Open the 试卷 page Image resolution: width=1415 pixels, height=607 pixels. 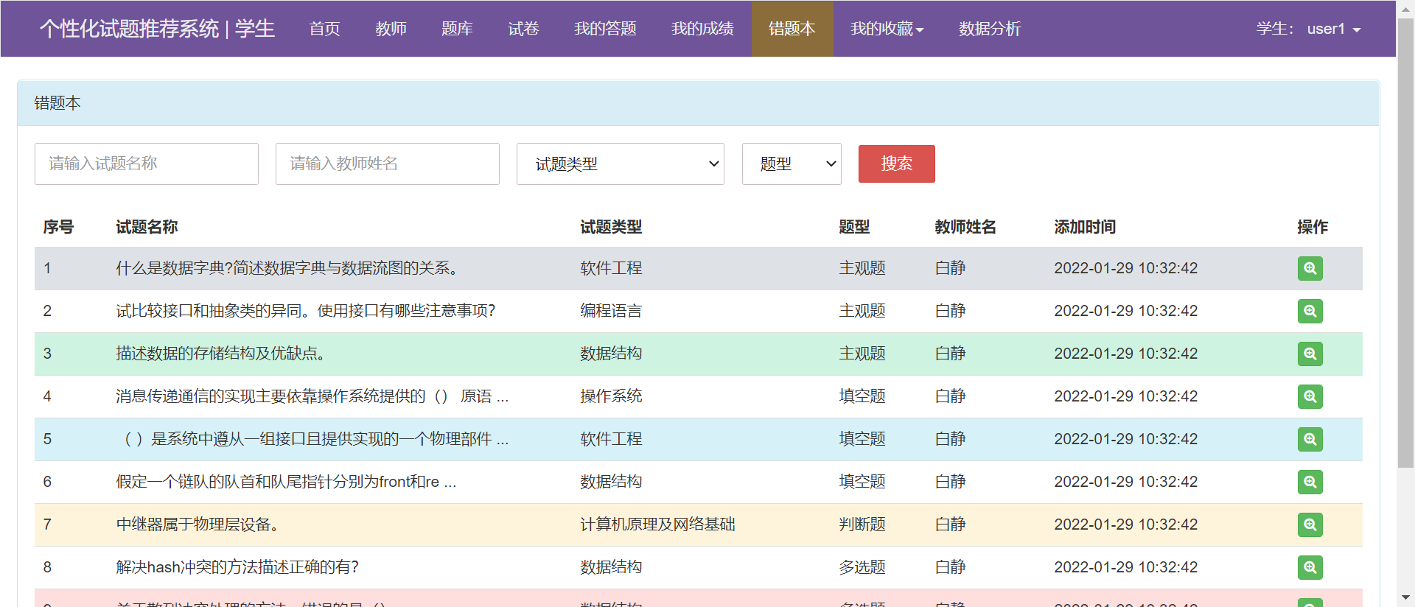click(x=523, y=29)
